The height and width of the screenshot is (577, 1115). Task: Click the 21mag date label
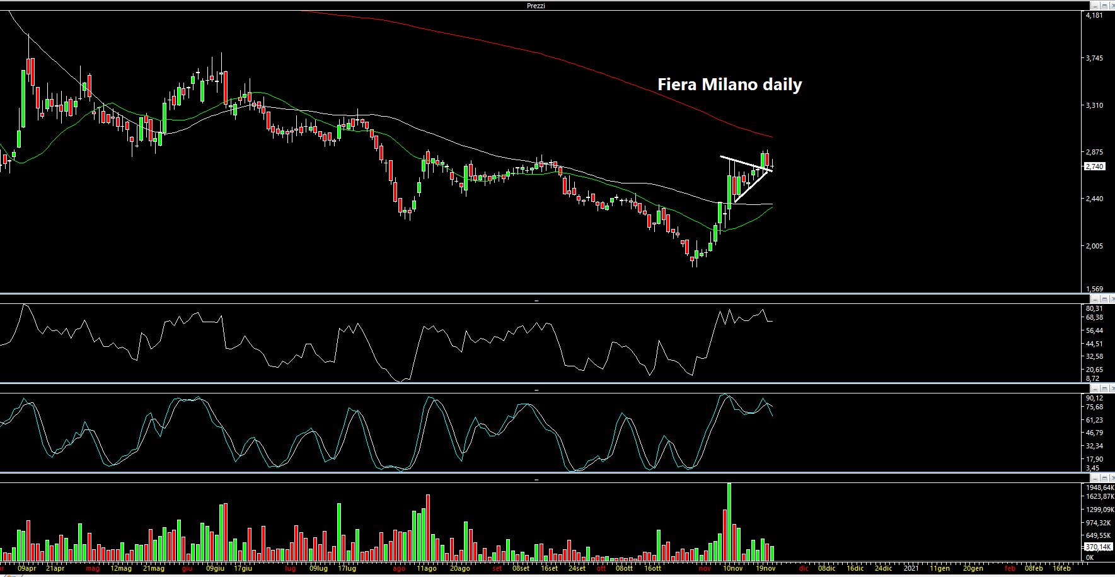pyautogui.click(x=153, y=568)
